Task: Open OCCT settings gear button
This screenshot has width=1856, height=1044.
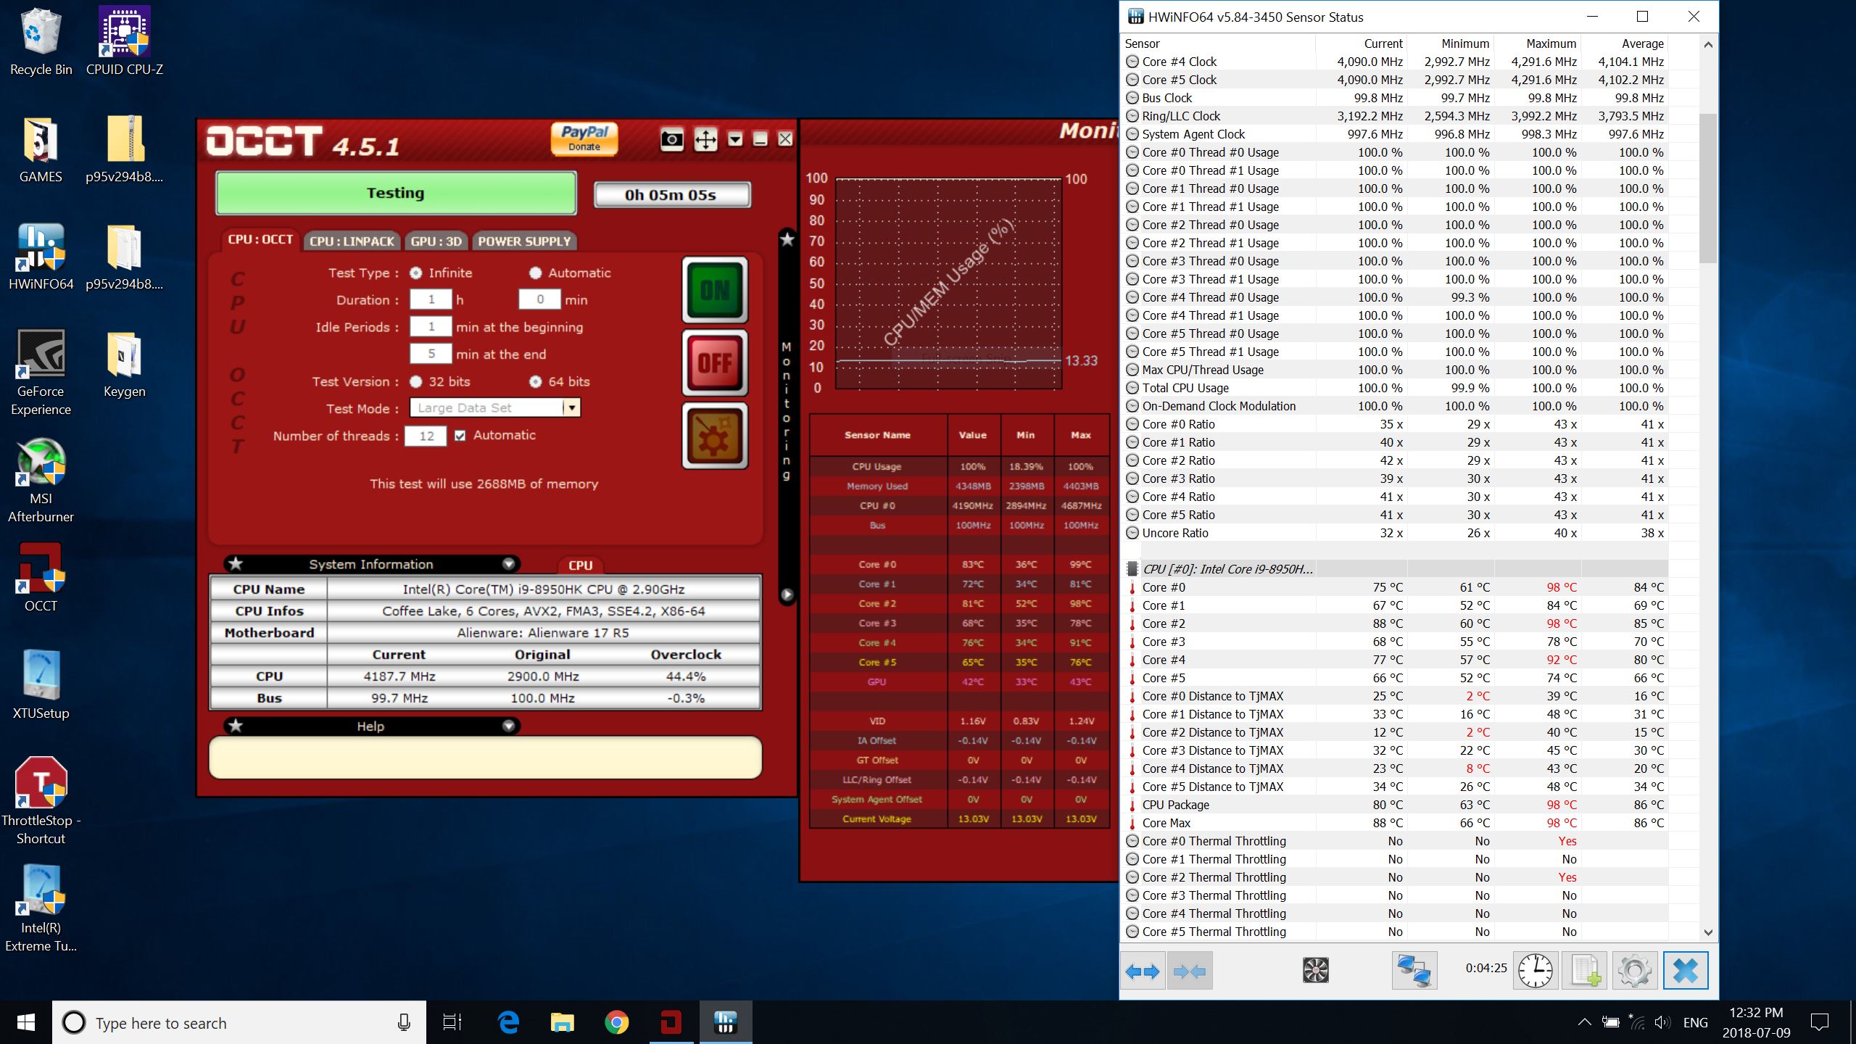Action: coord(715,436)
